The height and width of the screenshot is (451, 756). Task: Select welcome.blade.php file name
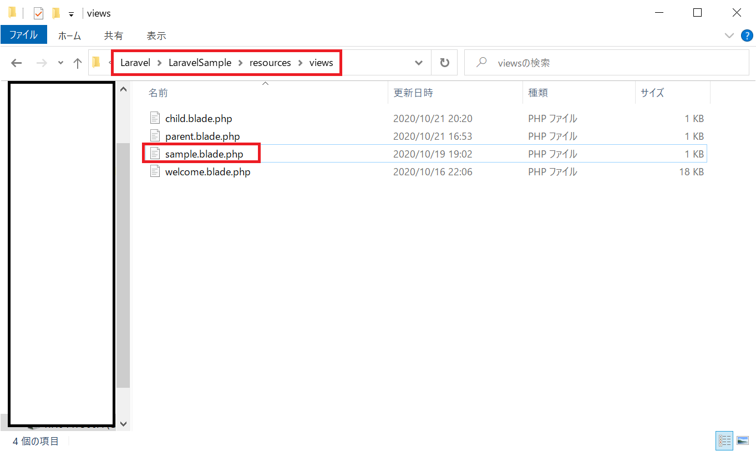[x=207, y=172]
